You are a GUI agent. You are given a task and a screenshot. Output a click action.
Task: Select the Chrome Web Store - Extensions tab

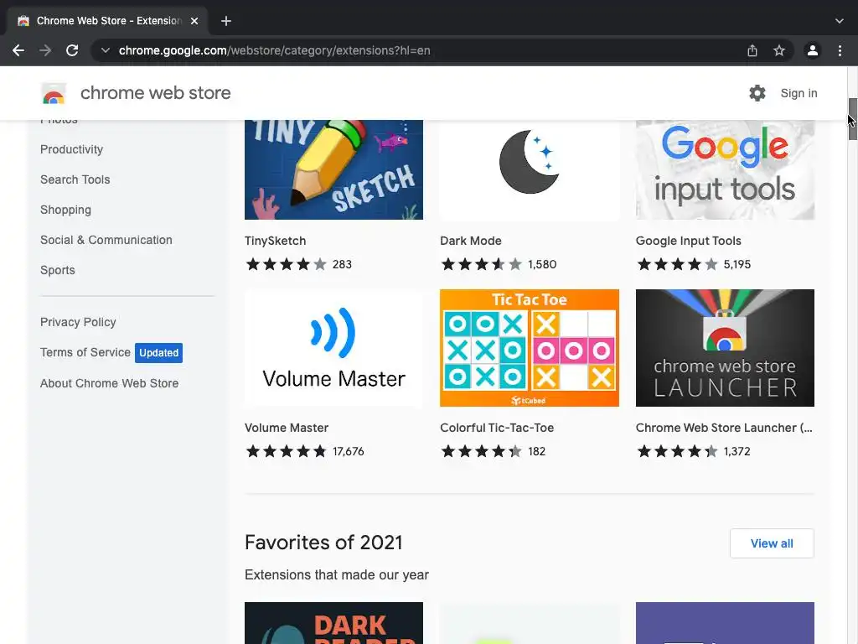[108, 21]
